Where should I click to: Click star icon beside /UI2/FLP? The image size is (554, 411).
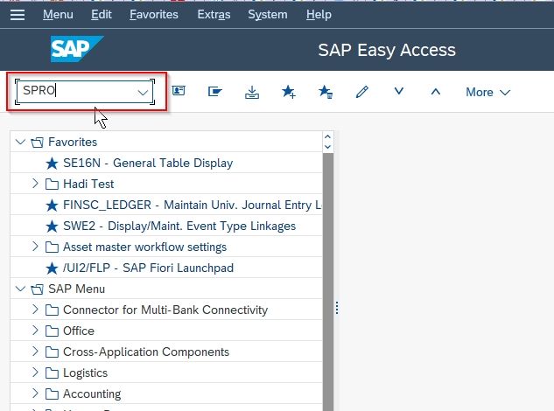click(52, 268)
